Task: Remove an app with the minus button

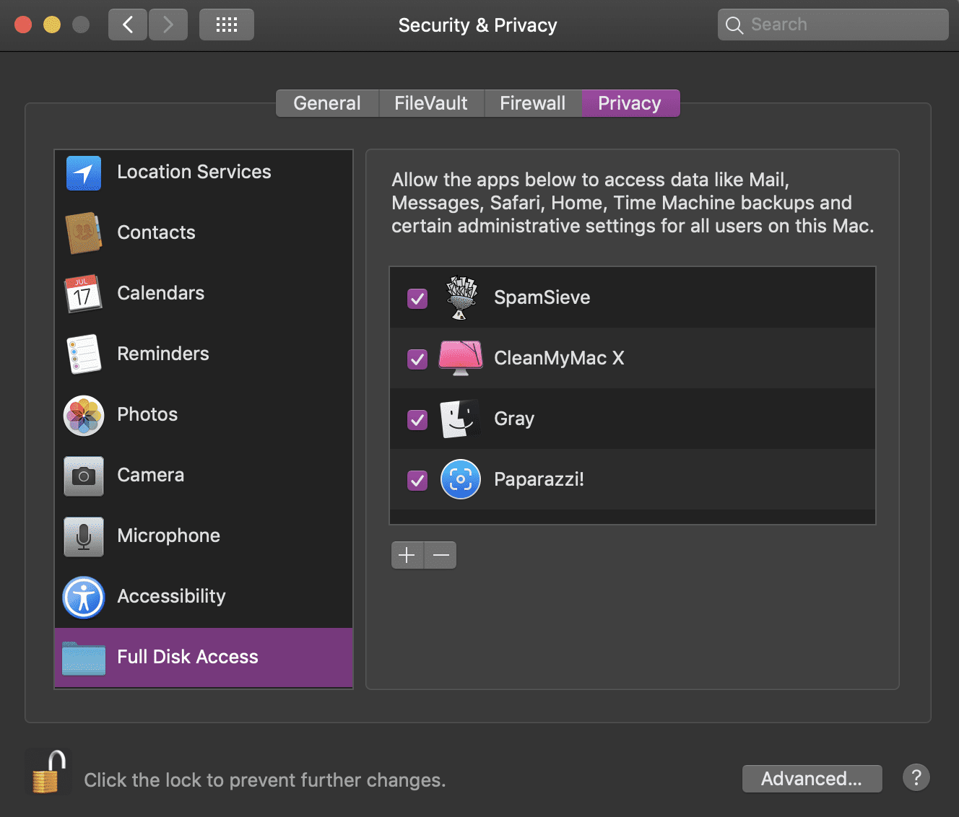Action: tap(441, 555)
